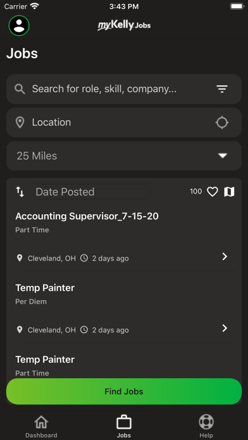Expand the 25 Miles distance dropdown

tap(124, 156)
